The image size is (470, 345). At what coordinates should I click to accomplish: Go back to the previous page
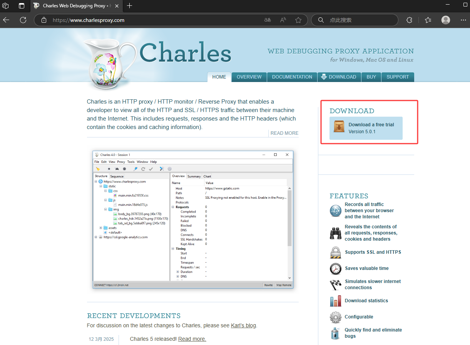6,20
